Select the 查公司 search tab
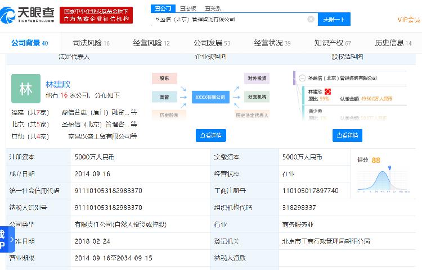 click(163, 8)
